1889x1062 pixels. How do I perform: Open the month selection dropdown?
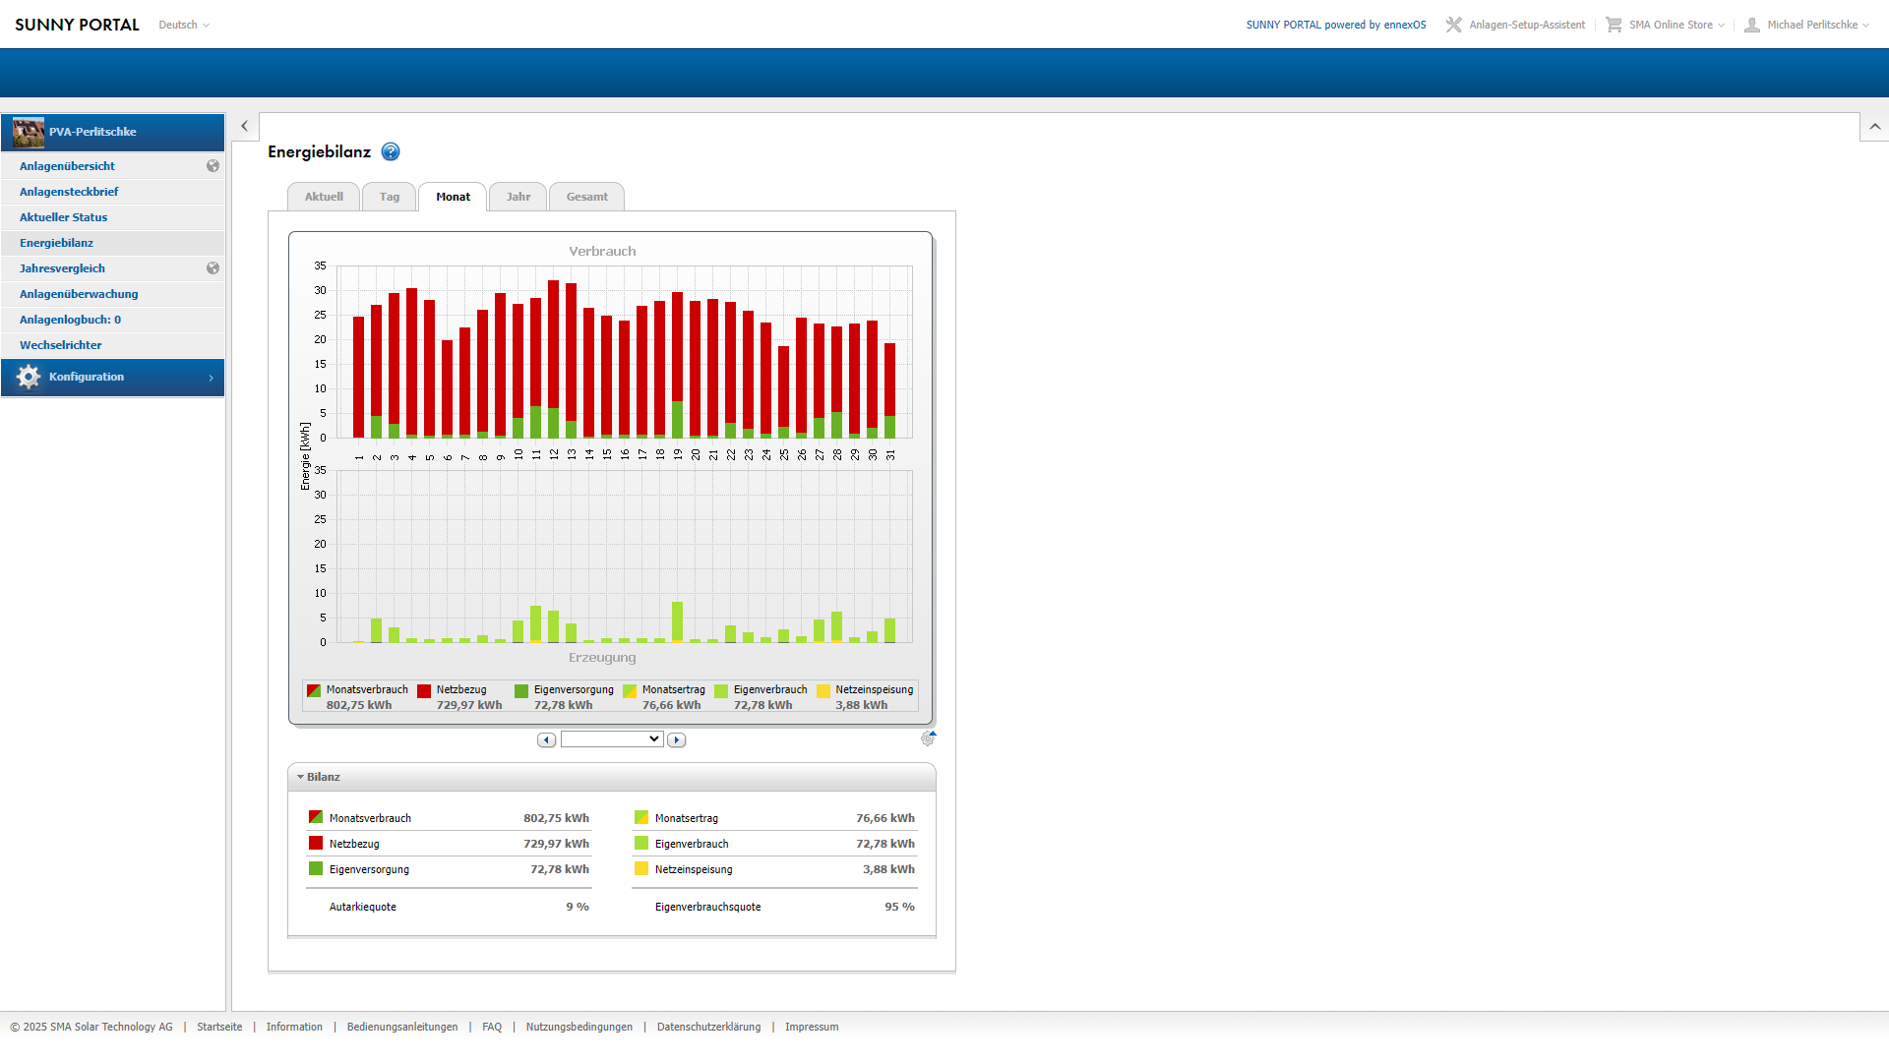tap(612, 739)
